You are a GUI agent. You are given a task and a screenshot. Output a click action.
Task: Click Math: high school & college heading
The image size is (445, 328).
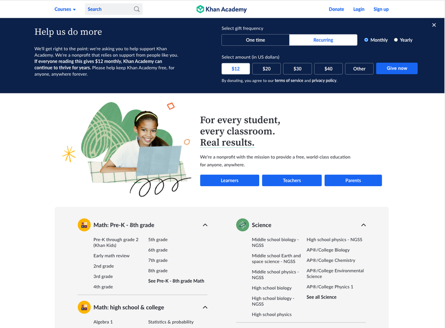click(128, 307)
